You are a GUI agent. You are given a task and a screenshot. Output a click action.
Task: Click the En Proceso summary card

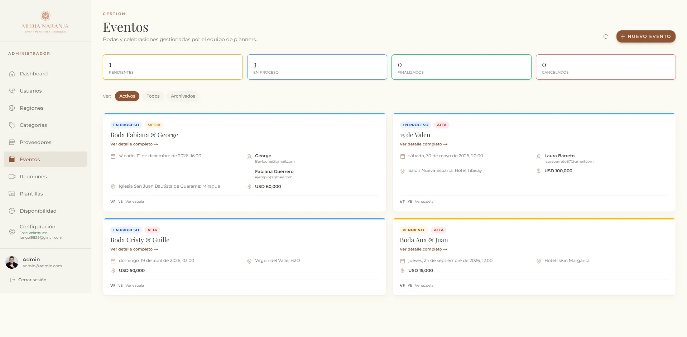pyautogui.click(x=317, y=67)
